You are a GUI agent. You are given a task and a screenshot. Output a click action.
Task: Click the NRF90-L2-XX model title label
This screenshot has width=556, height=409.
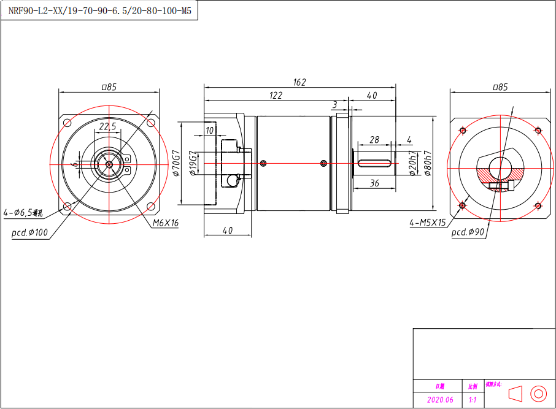point(99,10)
